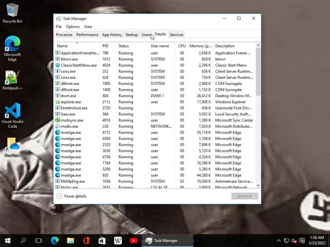Open the taskbar search magnifier

(x=23, y=241)
